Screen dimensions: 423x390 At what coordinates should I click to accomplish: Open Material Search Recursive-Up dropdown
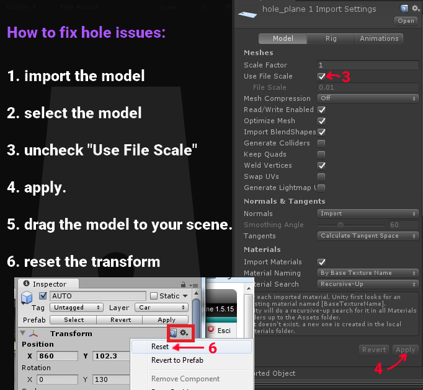[x=368, y=284]
